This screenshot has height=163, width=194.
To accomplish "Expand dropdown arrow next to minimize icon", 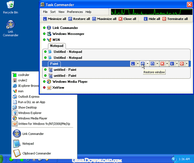I will click(x=138, y=64).
